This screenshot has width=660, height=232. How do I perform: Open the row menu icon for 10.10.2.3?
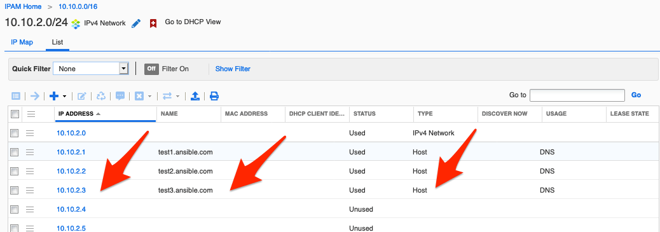coord(30,190)
